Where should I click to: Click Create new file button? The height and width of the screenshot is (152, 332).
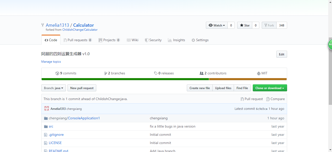point(200,88)
